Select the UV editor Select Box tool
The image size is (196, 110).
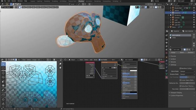click(x=3, y=64)
